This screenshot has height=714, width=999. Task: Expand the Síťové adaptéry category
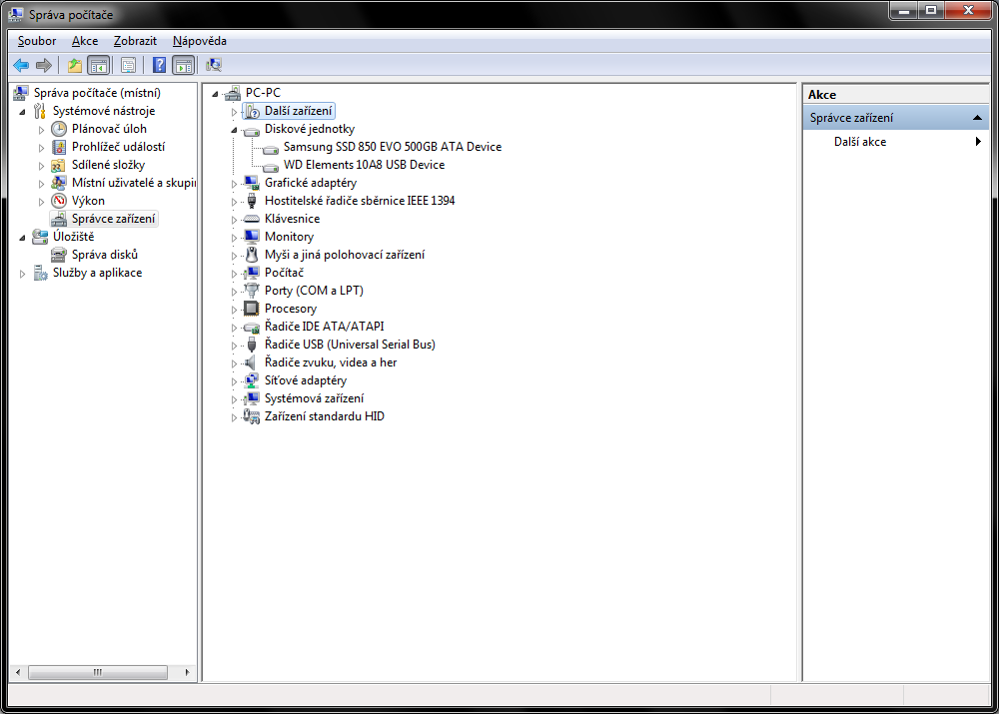tap(235, 381)
